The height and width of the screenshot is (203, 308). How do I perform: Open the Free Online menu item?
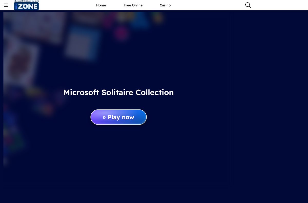(133, 5)
